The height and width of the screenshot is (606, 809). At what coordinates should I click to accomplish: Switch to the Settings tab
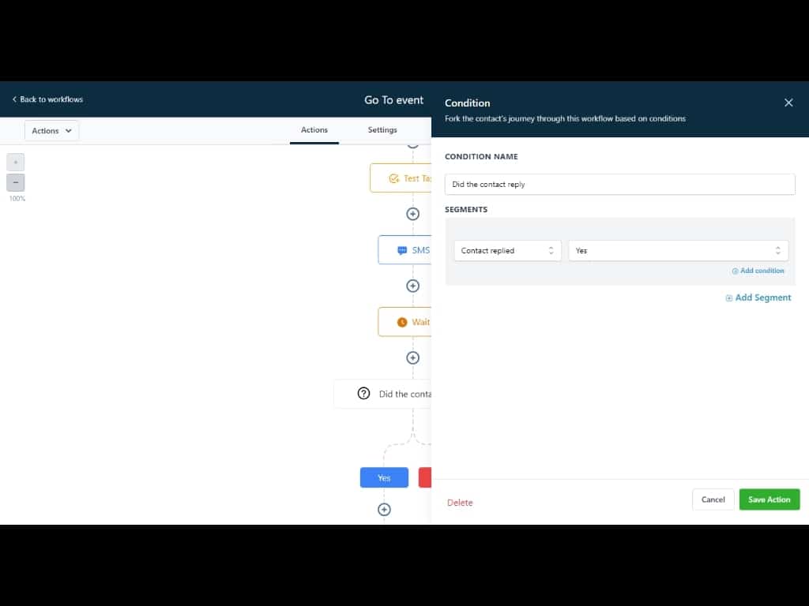(382, 130)
